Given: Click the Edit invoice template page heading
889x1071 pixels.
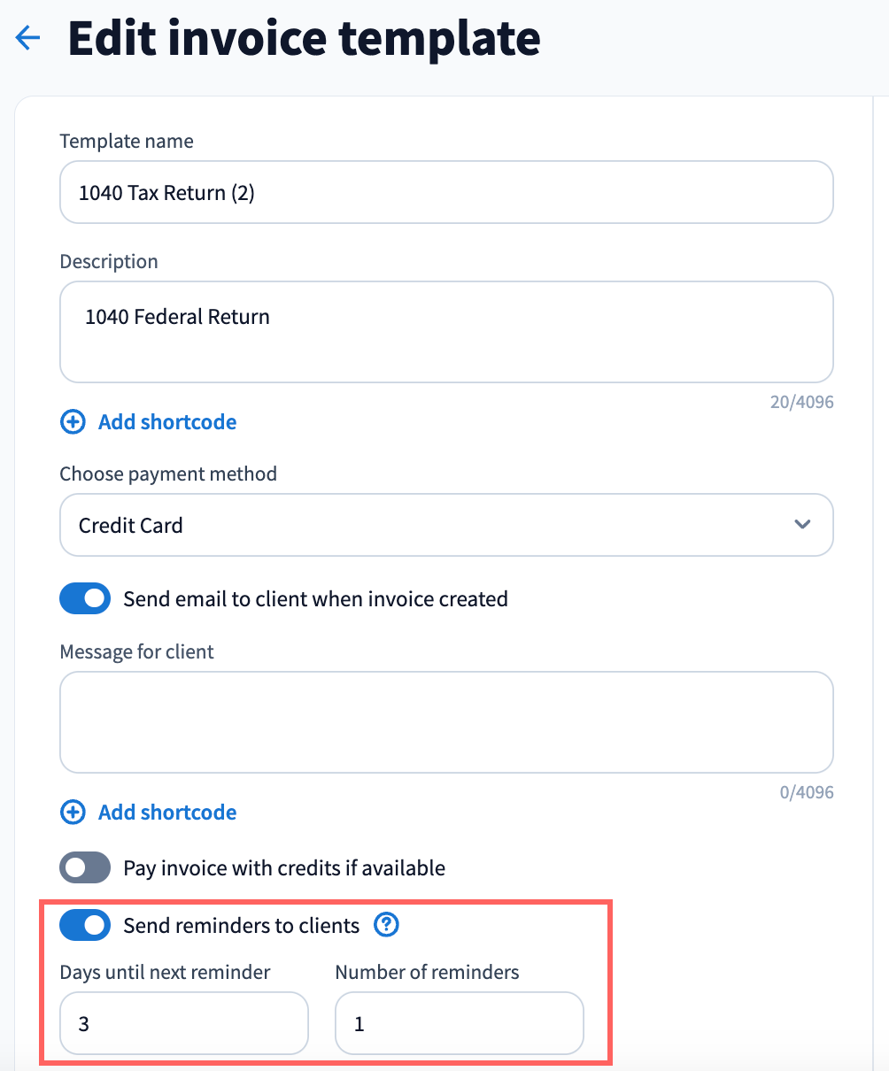Looking at the screenshot, I should [304, 38].
